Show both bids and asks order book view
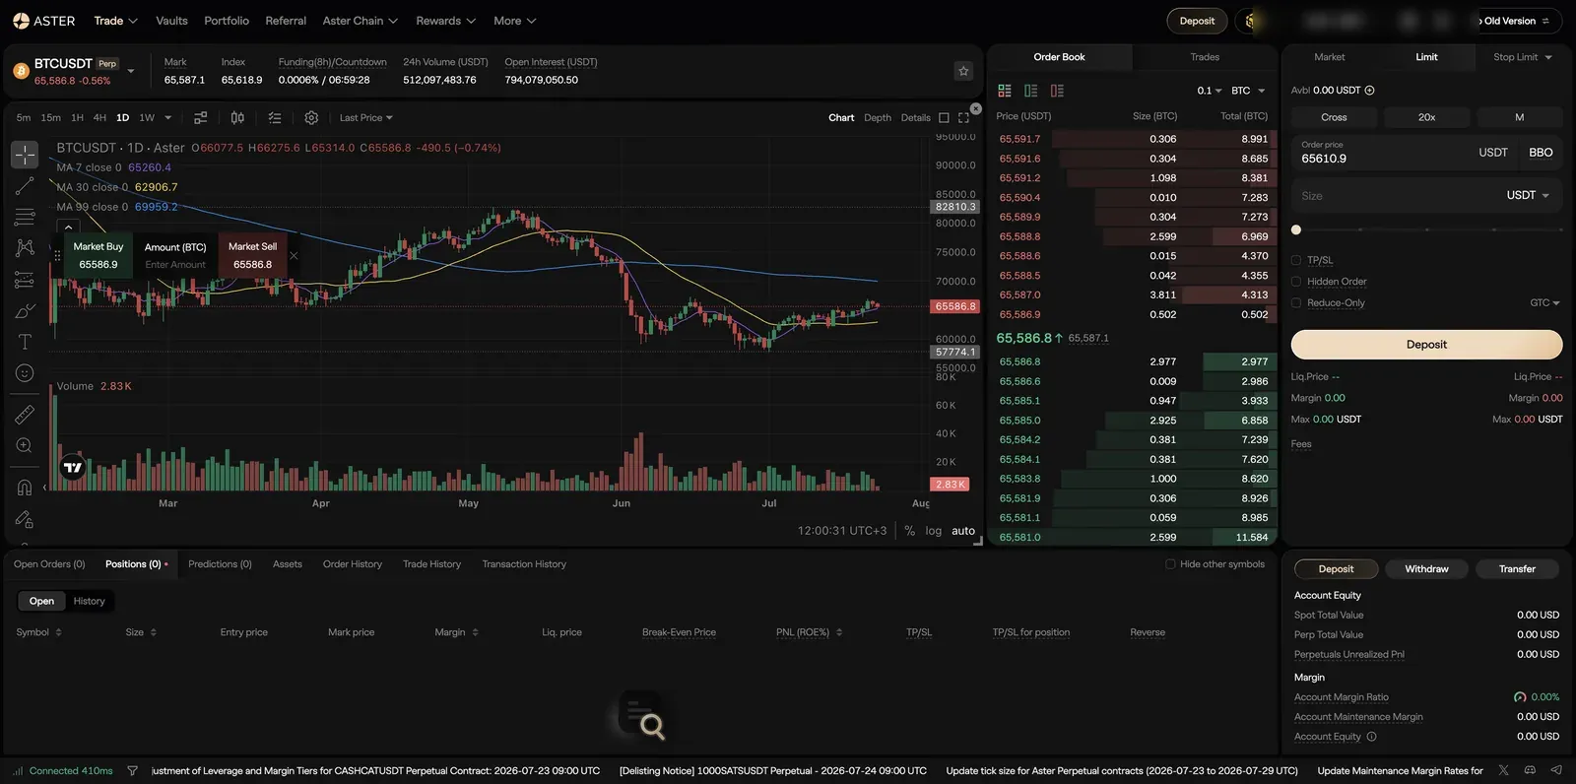The height and width of the screenshot is (784, 1576). coord(1005,91)
